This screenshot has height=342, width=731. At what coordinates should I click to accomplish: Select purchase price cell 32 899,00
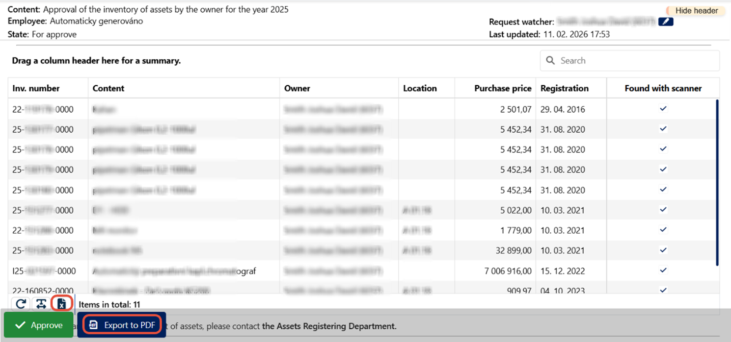[x=495, y=250]
